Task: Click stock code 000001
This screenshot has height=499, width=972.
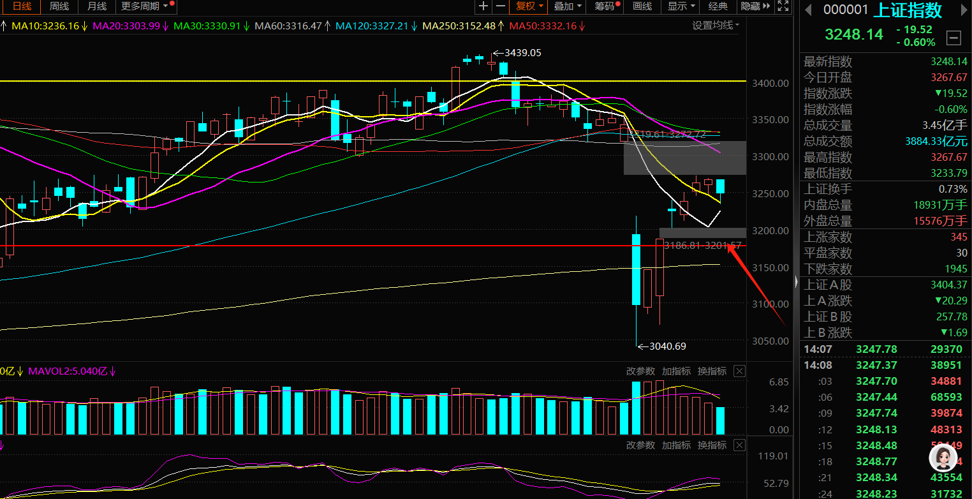Action: [x=846, y=10]
